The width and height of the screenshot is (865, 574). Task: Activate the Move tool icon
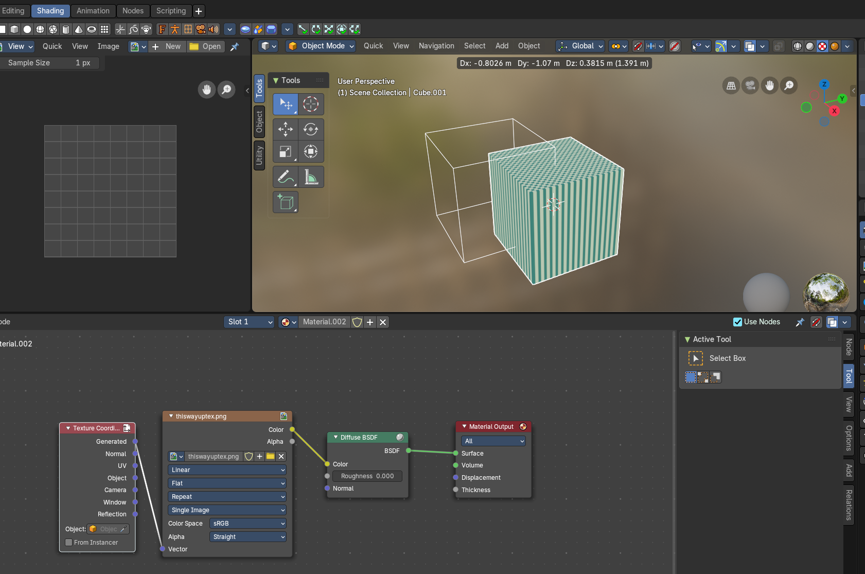click(286, 129)
